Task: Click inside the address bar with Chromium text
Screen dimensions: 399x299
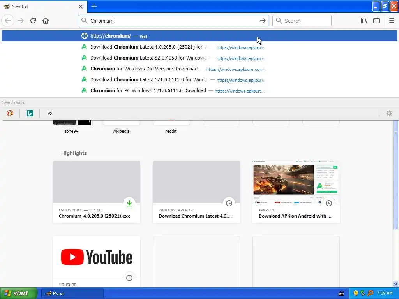Action: click(173, 21)
